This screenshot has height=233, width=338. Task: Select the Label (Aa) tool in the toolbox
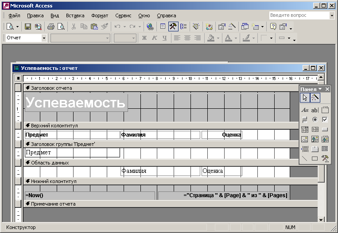coord(305,110)
